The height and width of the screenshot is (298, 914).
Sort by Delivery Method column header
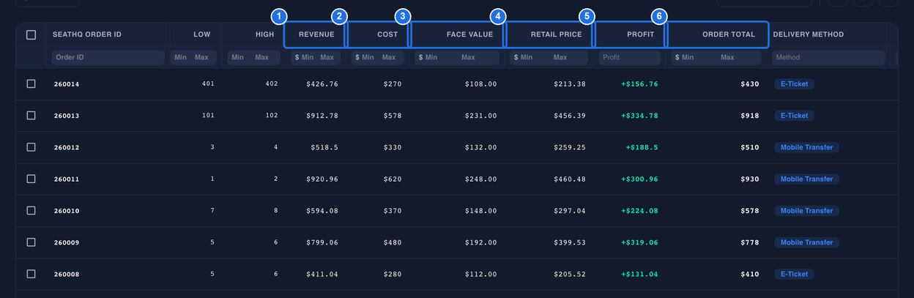click(809, 34)
